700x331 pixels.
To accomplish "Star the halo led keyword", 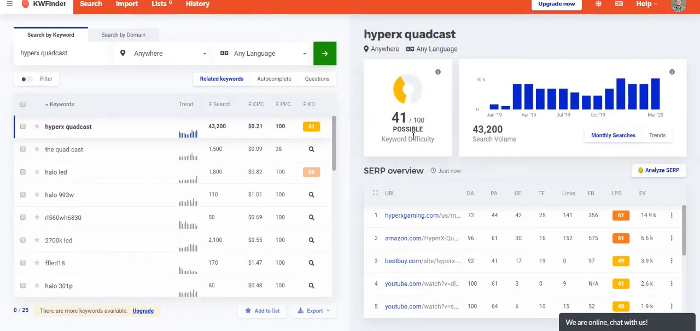I will point(37,172).
